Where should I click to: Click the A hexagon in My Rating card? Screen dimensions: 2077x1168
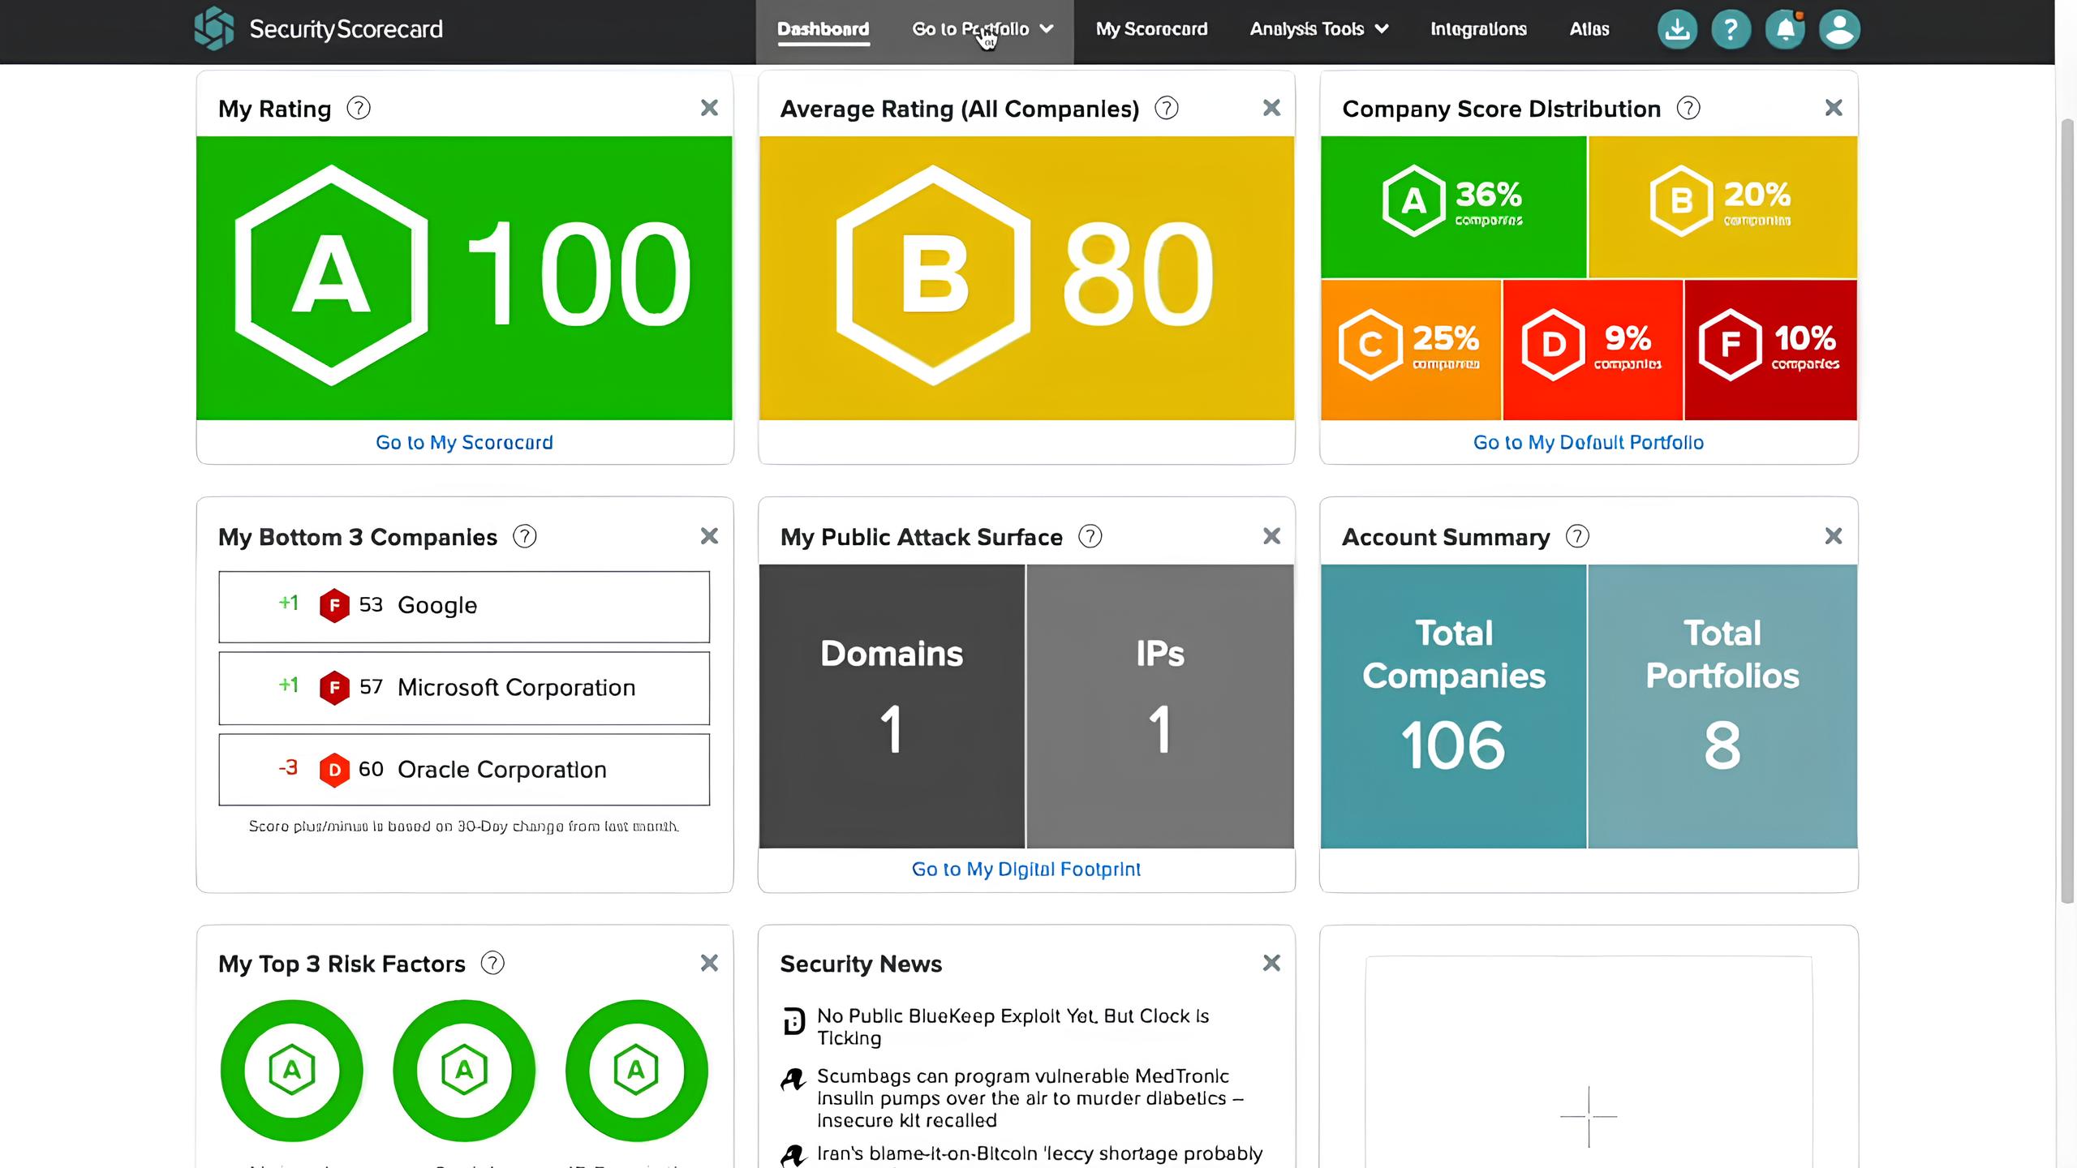click(x=330, y=276)
